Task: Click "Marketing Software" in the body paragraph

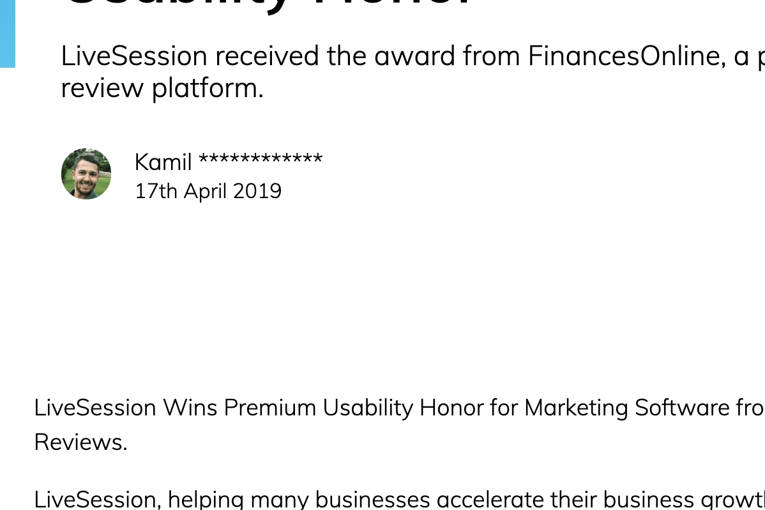Action: [576, 408]
